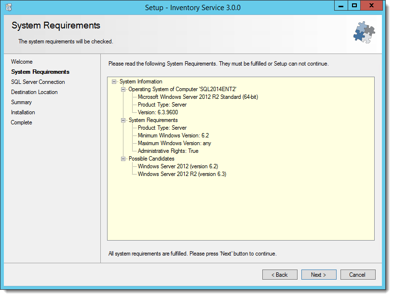The height and width of the screenshot is (297, 393).
Task: Select 'Windows Server 2012 (version 6.2)' row
Action: [x=178, y=166]
